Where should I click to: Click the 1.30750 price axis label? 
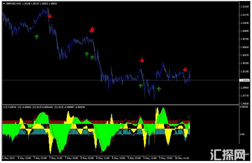pyautogui.click(x=244, y=39)
